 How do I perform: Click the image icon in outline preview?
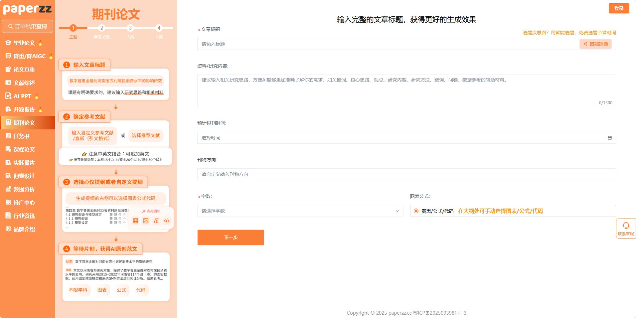coord(146,221)
